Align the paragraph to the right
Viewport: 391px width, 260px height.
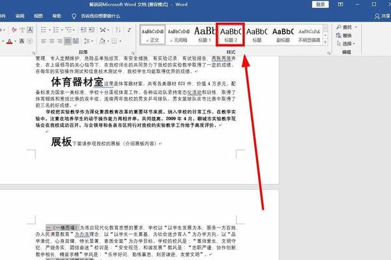[59, 41]
